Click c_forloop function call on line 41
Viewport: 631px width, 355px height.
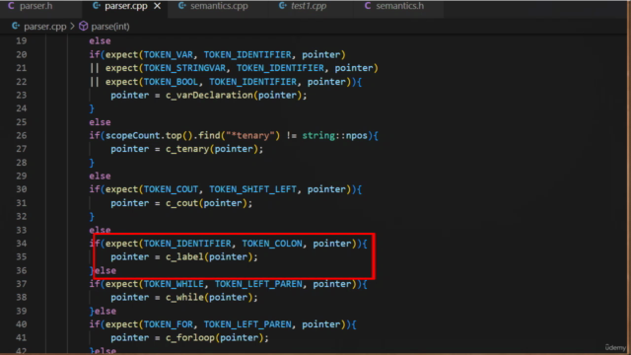pyautogui.click(x=190, y=337)
